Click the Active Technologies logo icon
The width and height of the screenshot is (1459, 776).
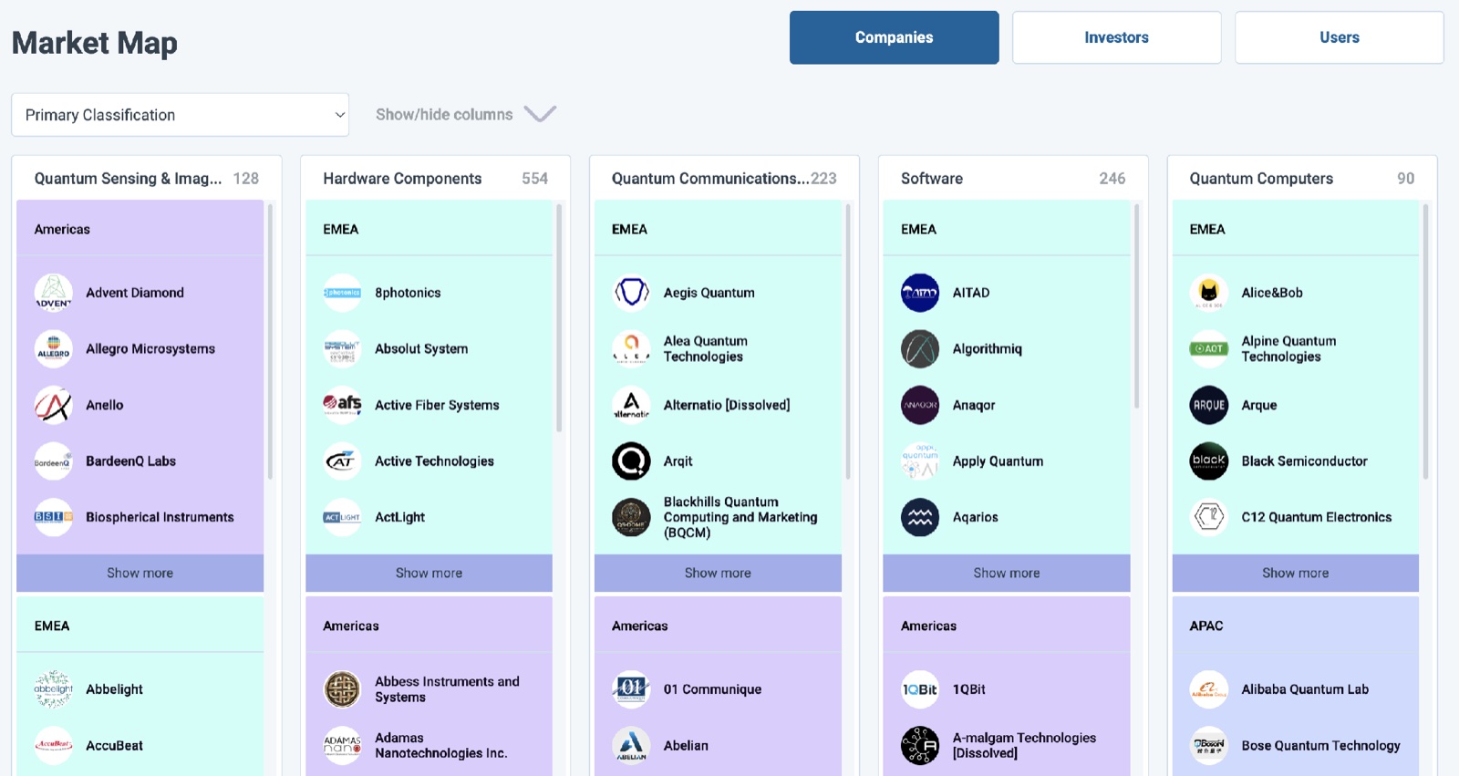point(342,461)
